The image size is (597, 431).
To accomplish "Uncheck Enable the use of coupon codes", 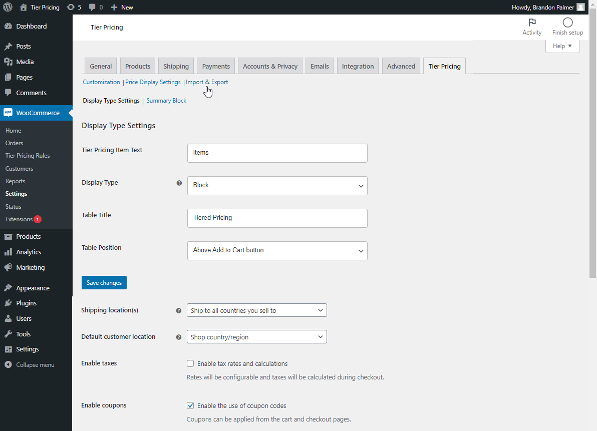I will [190, 405].
